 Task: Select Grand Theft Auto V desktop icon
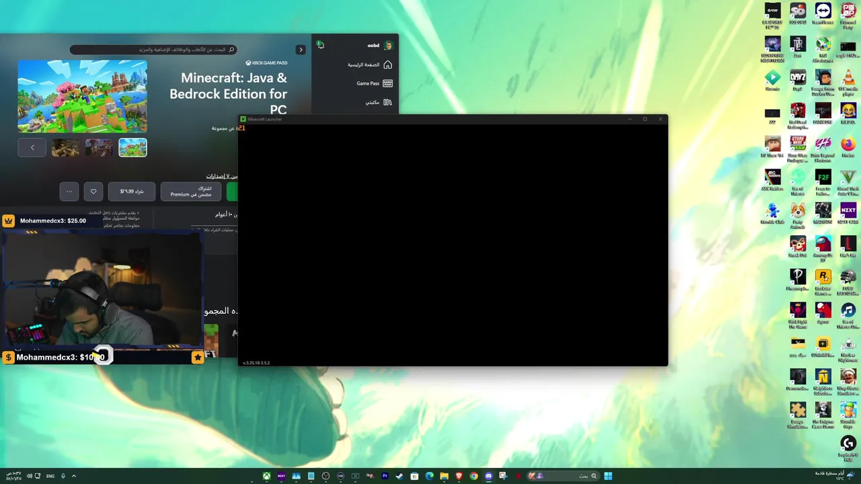click(848, 182)
